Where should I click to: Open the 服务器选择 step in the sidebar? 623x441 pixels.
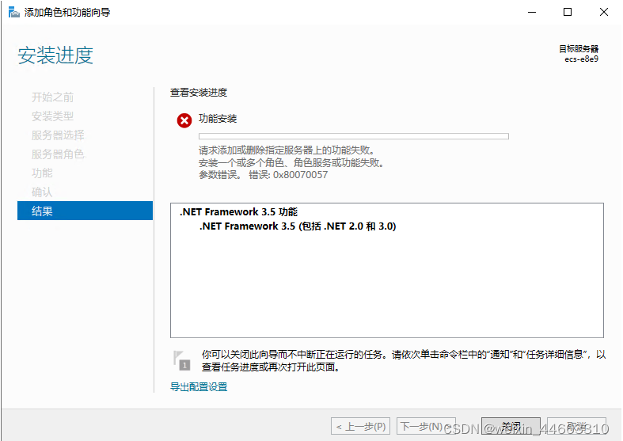coord(58,135)
